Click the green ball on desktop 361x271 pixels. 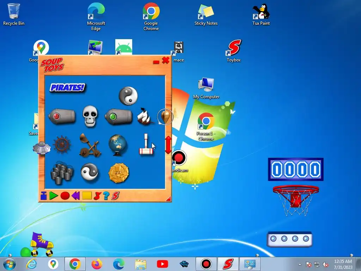[x=25, y=252]
